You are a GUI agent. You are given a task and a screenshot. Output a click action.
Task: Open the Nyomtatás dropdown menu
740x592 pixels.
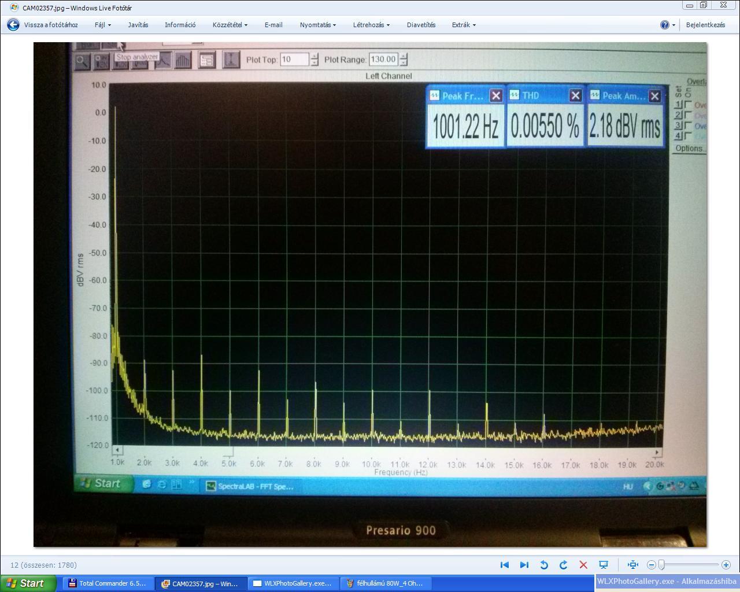[x=318, y=25]
